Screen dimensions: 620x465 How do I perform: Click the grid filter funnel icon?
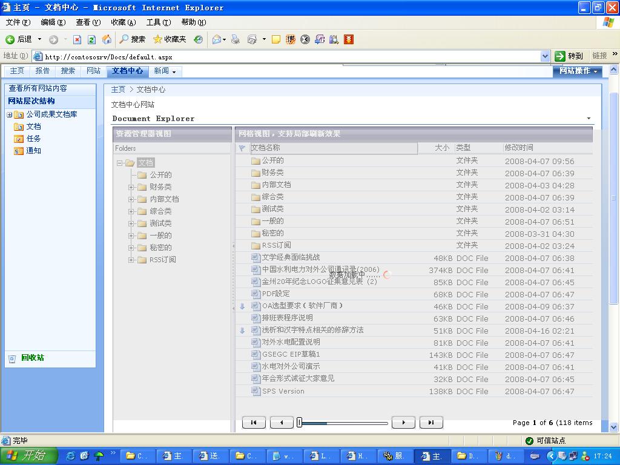pos(242,148)
